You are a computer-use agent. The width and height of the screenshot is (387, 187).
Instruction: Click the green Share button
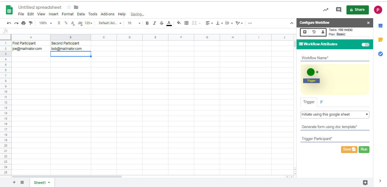point(358,10)
